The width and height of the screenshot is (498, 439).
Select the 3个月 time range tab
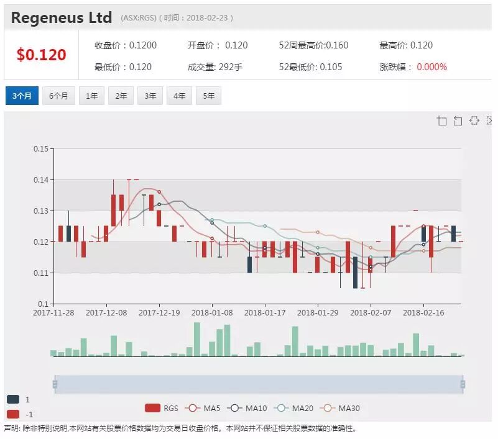(22, 96)
